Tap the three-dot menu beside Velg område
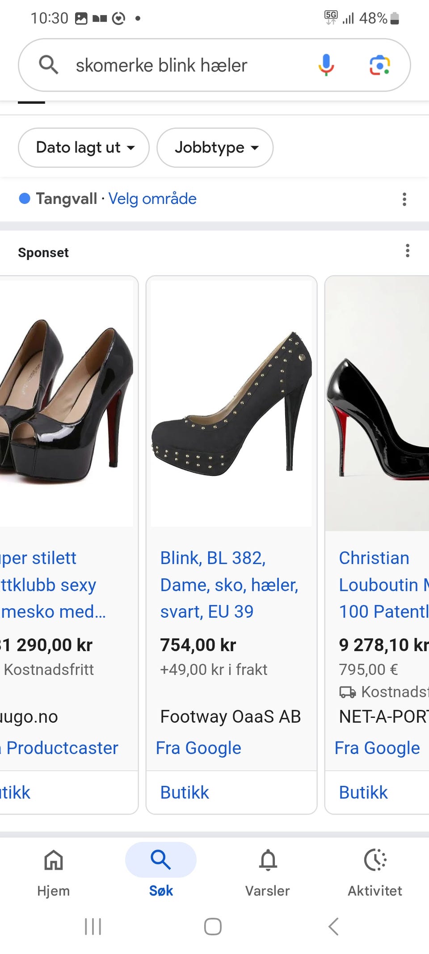Viewport: 429px width, 954px height. click(404, 199)
